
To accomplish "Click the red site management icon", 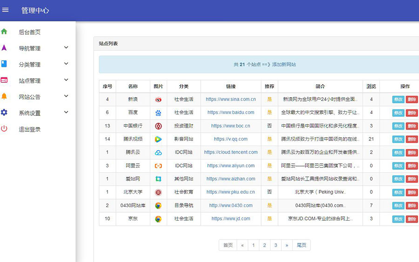I will (x=4, y=80).
